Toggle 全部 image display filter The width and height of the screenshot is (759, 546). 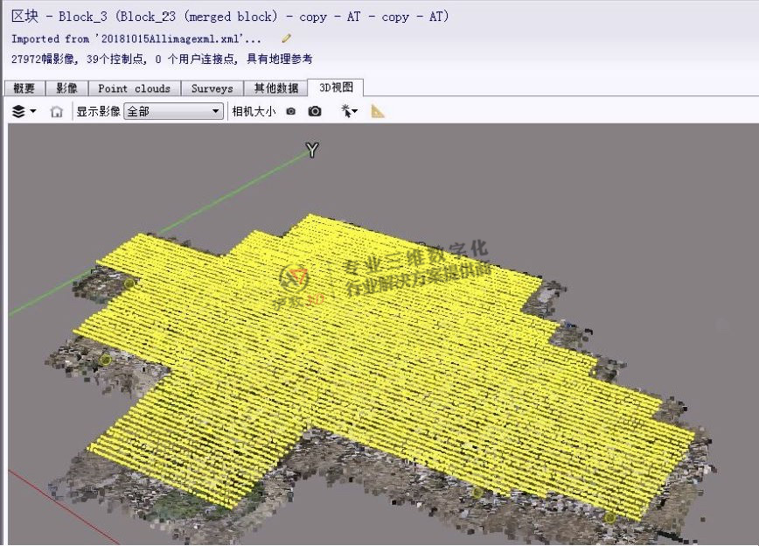tap(171, 111)
